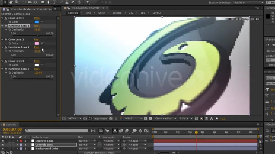The width and height of the screenshot is (275, 154).
Task: Select the Hand tool
Action: pyautogui.click(x=11, y=2)
